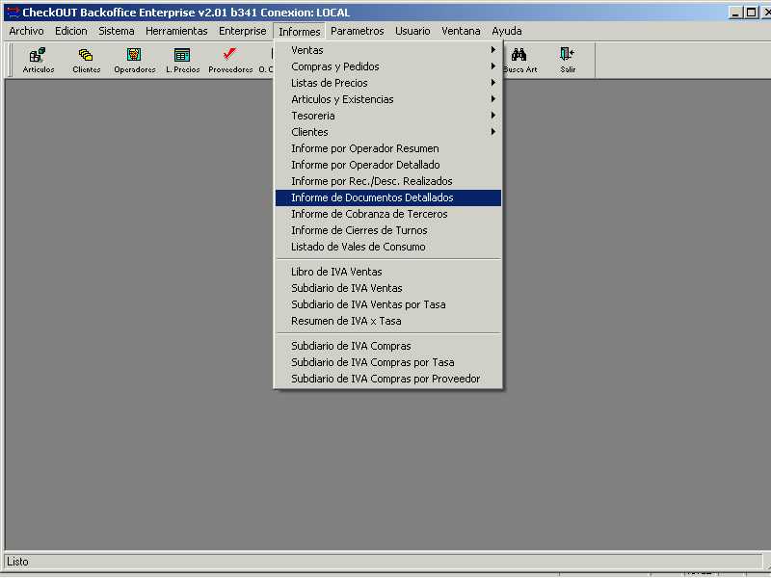771x578 pixels.
Task: Open the Operadores toolbar icon
Action: click(134, 60)
